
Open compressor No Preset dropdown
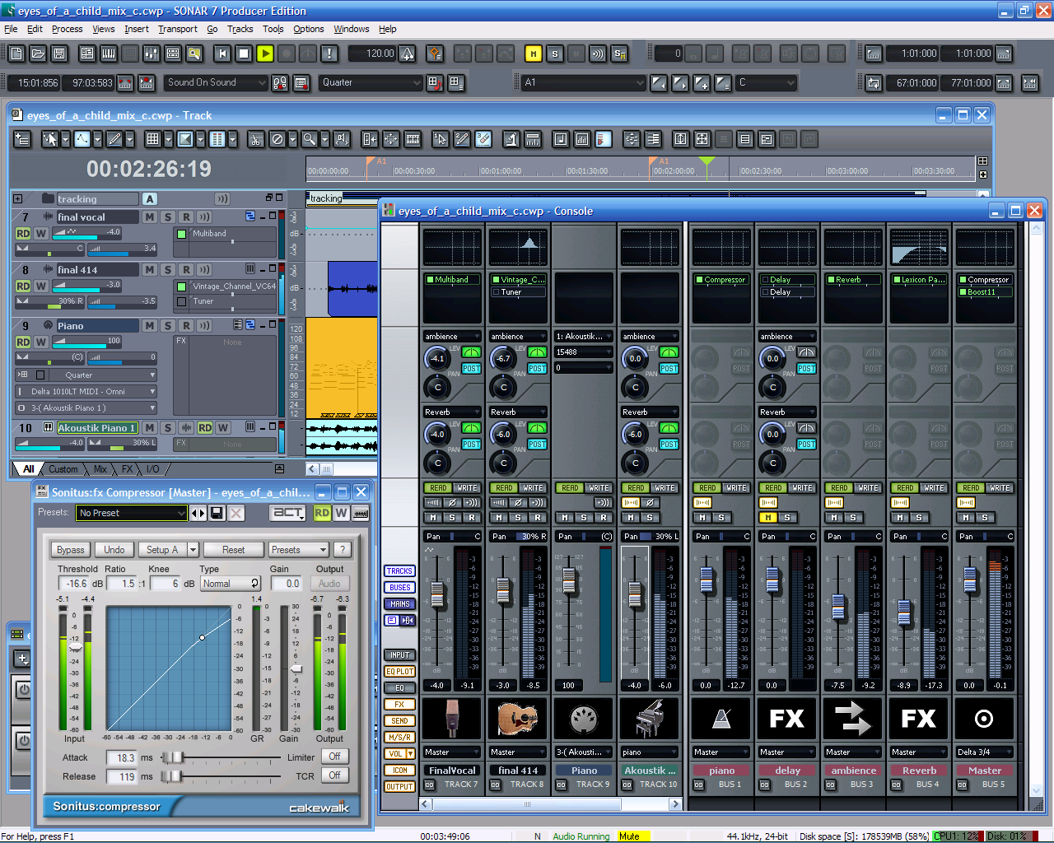click(132, 513)
